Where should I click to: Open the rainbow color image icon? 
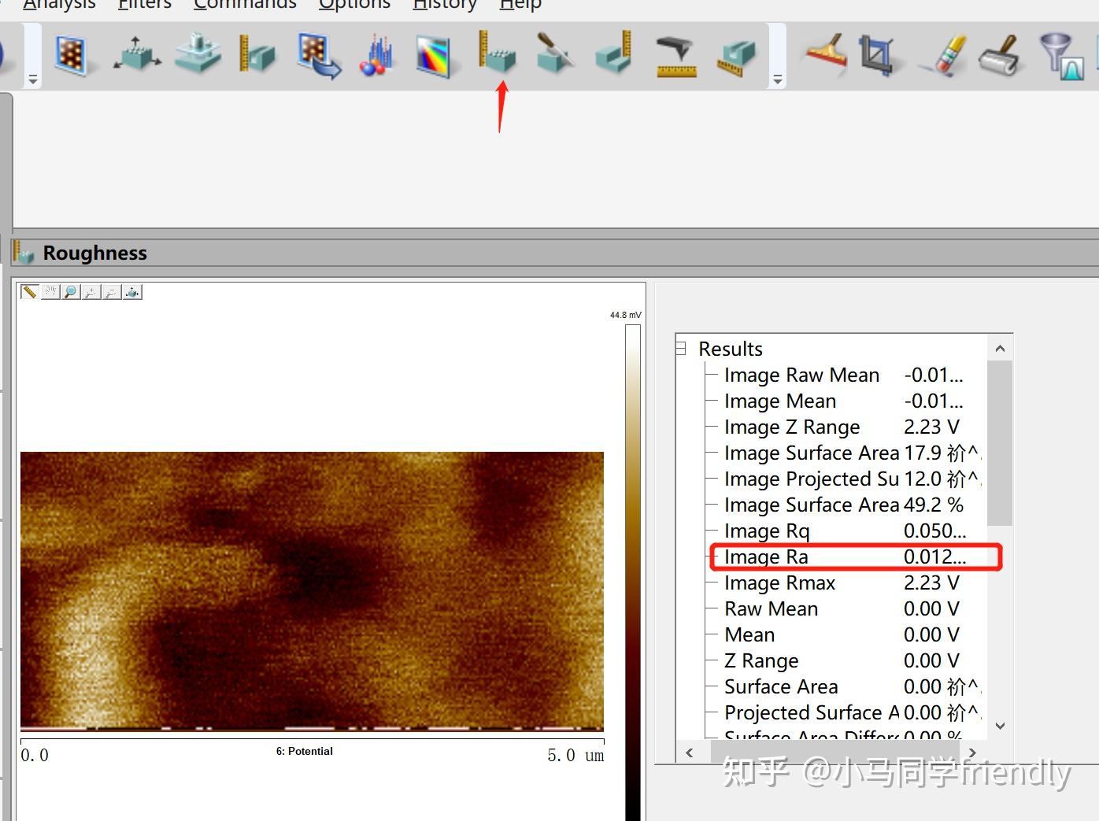[435, 56]
